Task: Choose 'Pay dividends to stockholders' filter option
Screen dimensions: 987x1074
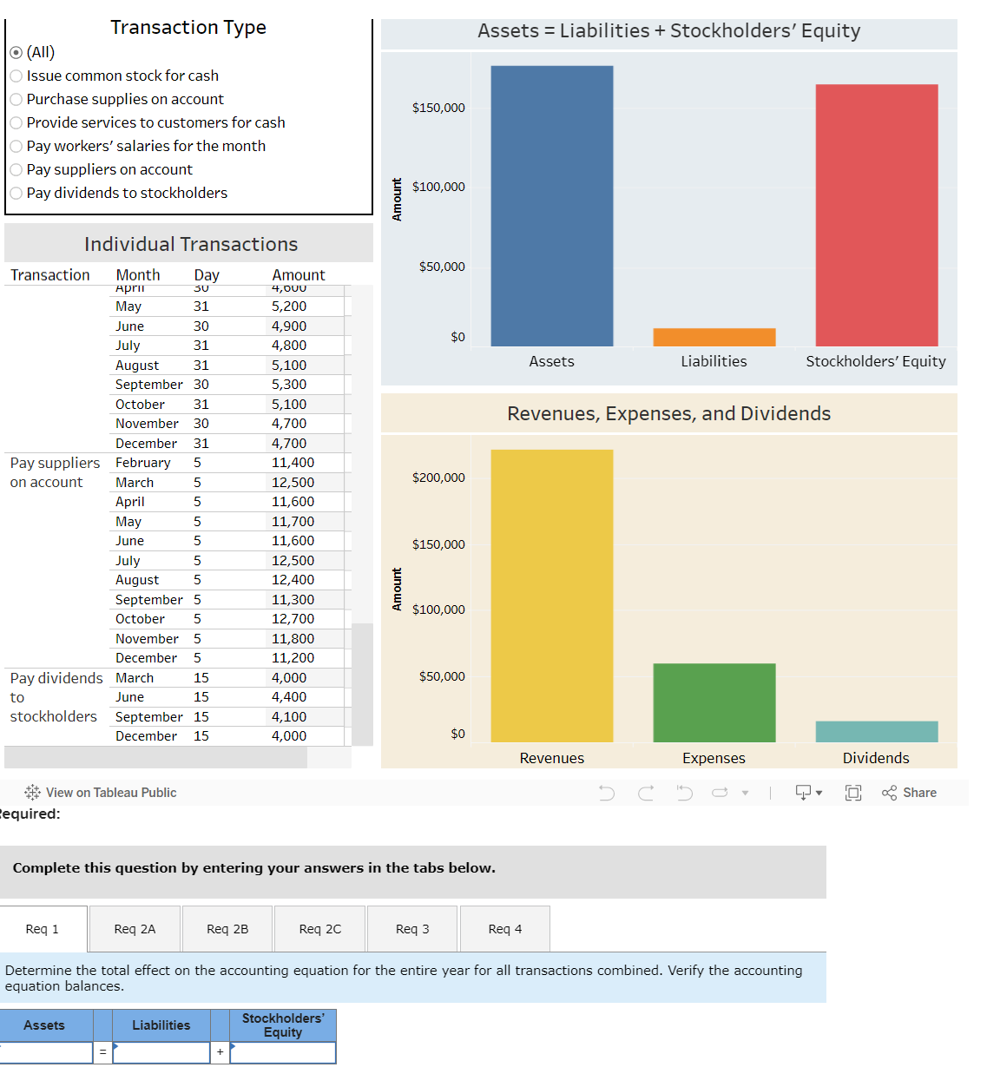Action: tap(16, 193)
